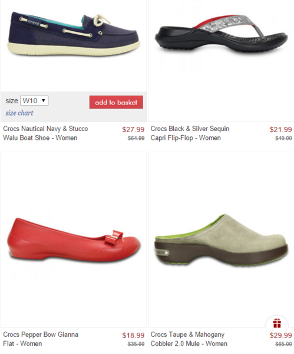Click the $29.99 Cobbler Mule price
This screenshot has height=354, width=294.
pyautogui.click(x=280, y=336)
